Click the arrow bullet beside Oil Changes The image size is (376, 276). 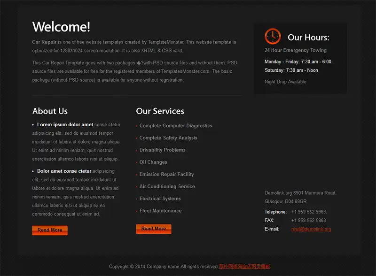(x=137, y=162)
